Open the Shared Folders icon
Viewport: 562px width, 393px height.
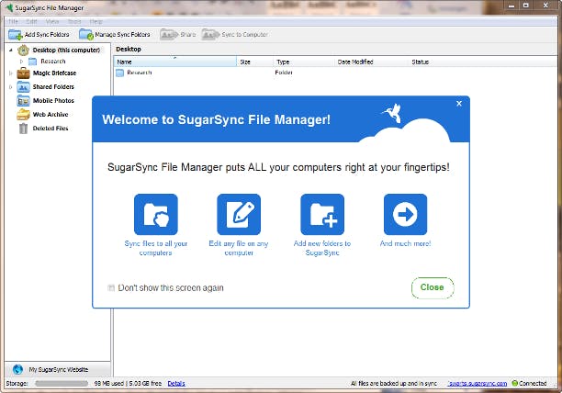23,87
